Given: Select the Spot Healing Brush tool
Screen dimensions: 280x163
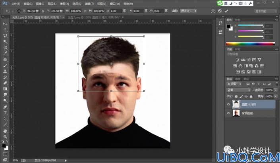Looking at the screenshot, I should [x=5, y=60].
